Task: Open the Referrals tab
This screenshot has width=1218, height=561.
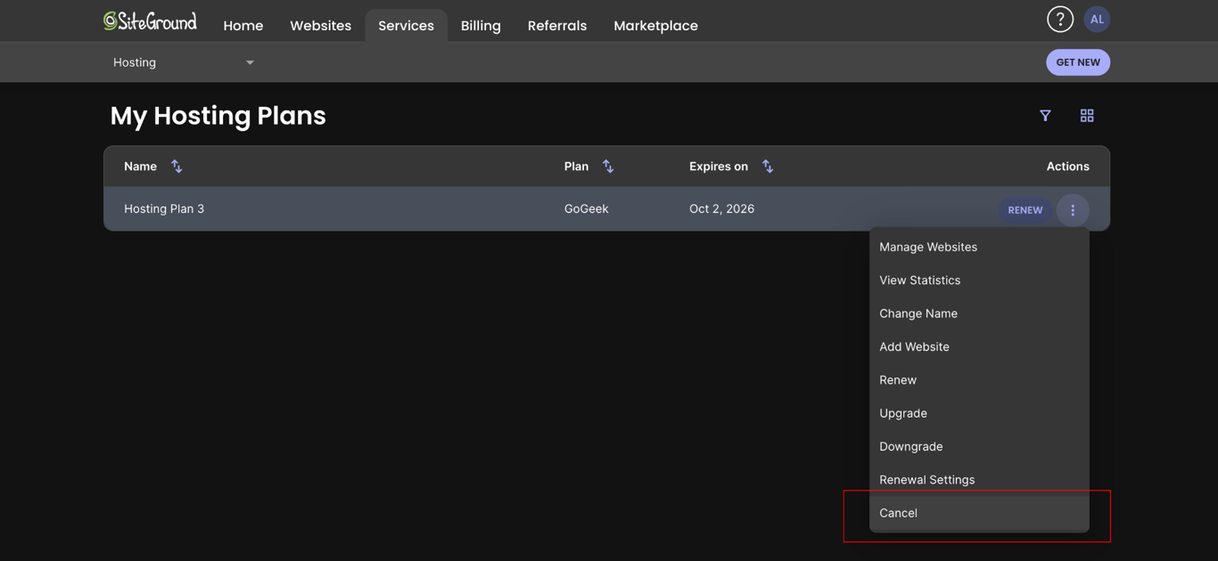Action: pyautogui.click(x=557, y=26)
